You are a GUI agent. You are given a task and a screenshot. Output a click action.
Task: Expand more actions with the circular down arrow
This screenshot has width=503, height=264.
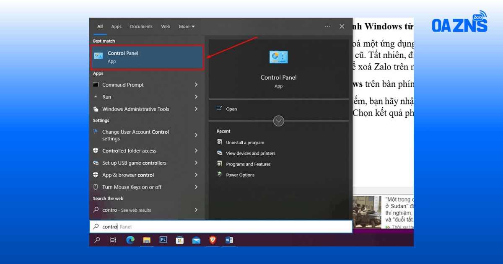coord(279,121)
